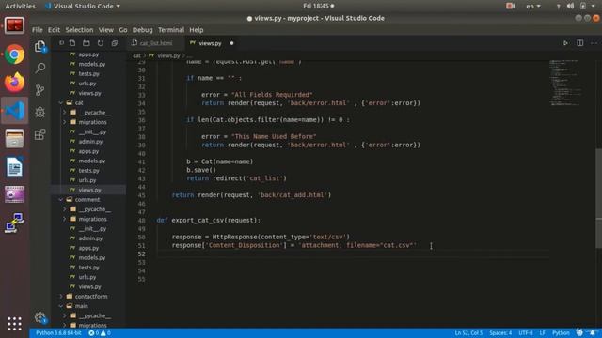Viewport: 602px width, 338px height.
Task: Open the Terminal menu
Action: [x=171, y=30]
